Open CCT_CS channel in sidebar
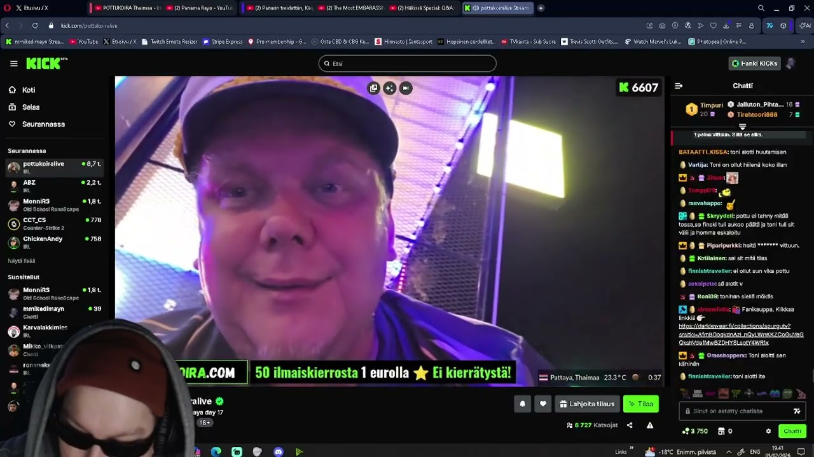 click(54, 223)
